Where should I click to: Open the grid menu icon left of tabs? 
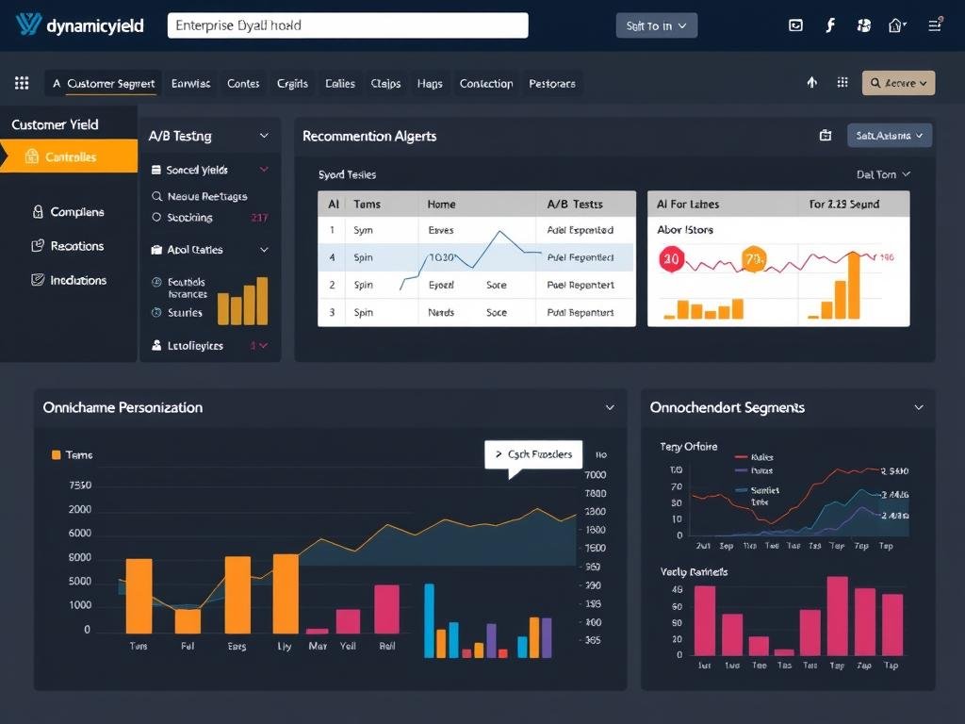(x=21, y=83)
